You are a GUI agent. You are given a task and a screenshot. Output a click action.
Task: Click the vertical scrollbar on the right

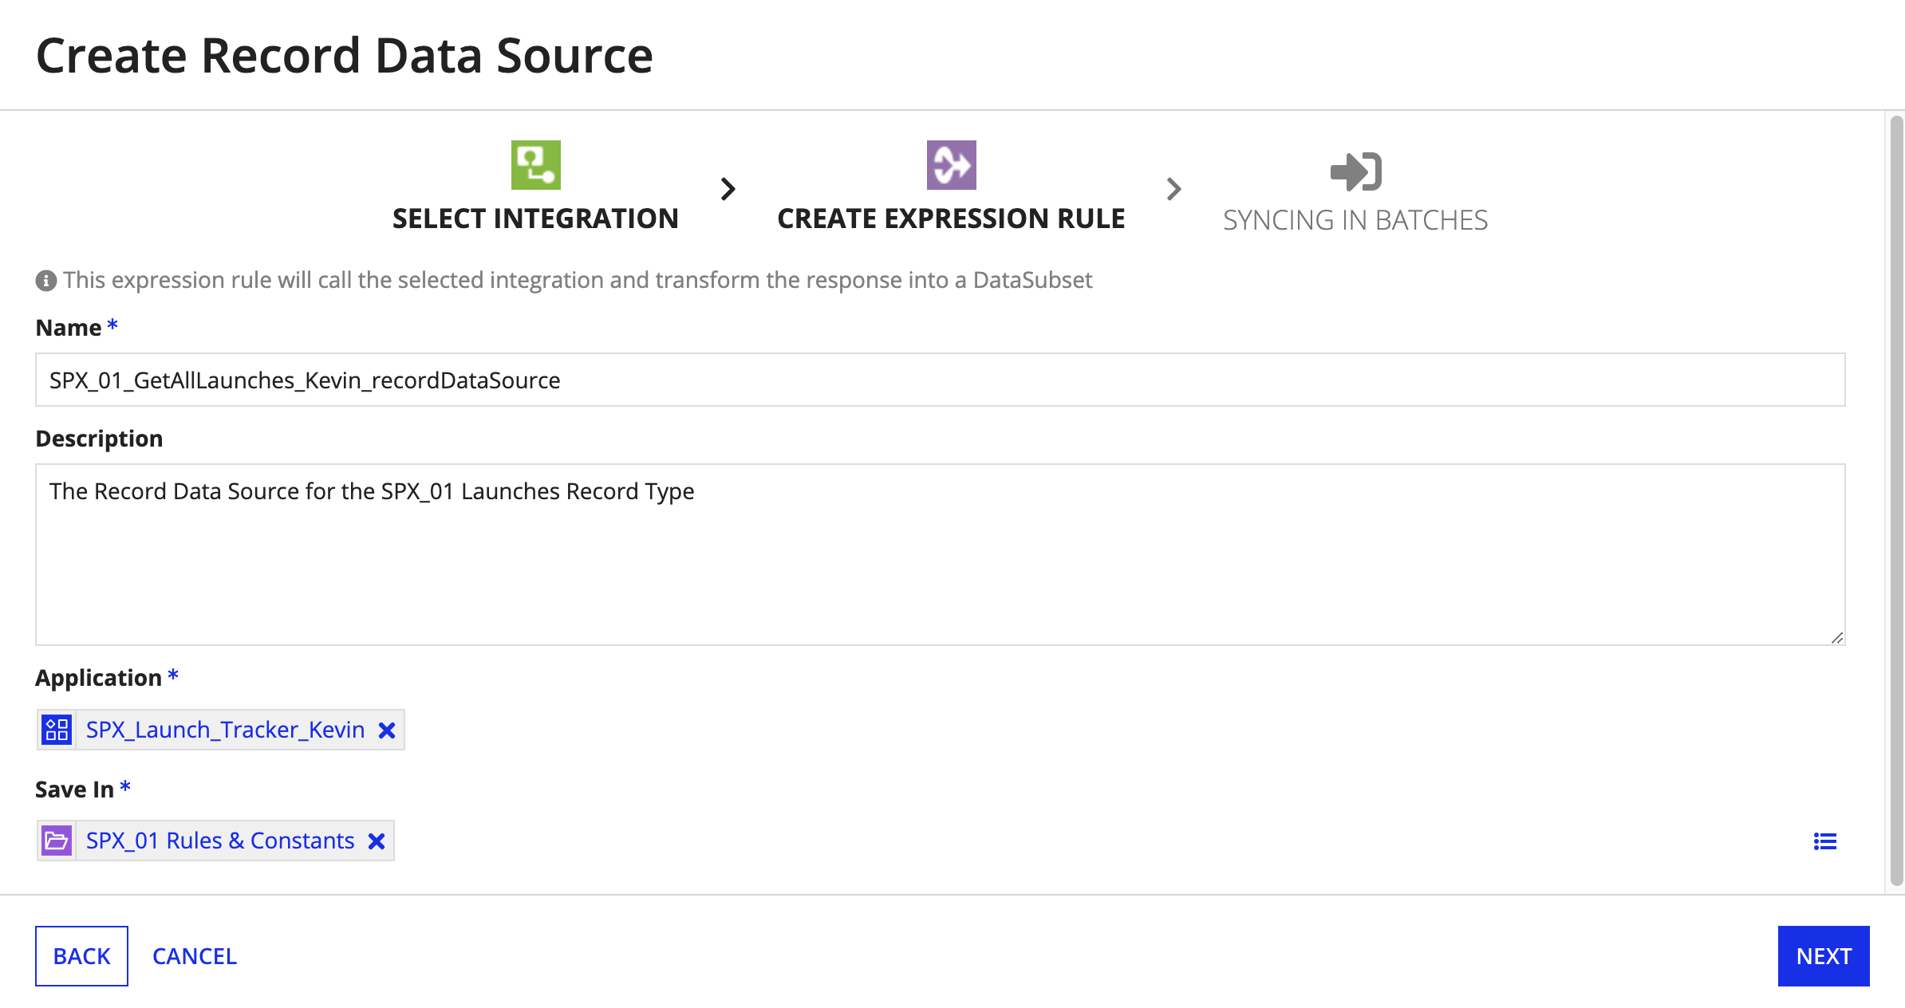tap(1896, 499)
